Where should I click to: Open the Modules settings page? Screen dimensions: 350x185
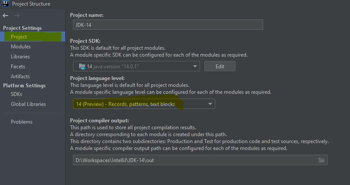[x=21, y=46]
